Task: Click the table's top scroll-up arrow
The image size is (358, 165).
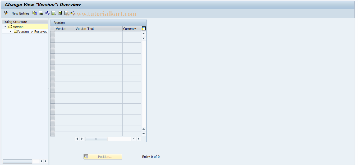Action: coord(144,34)
